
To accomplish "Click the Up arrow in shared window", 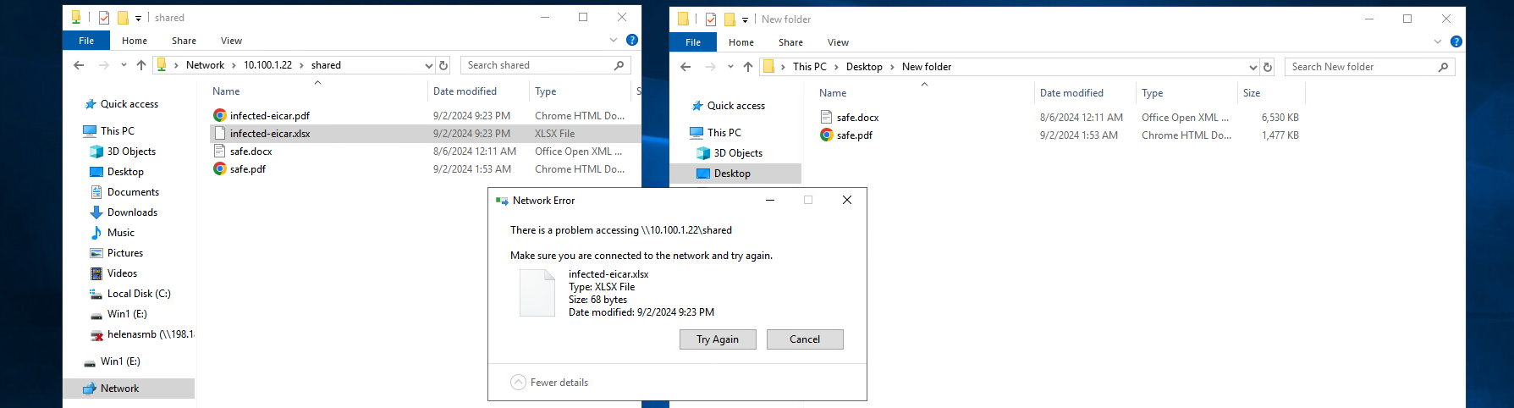I will (141, 65).
